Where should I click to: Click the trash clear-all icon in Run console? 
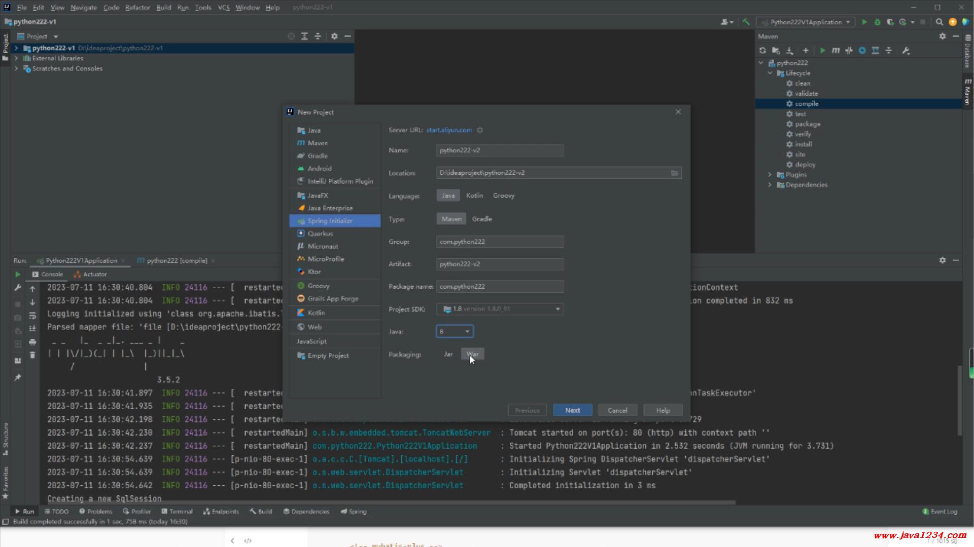(32, 355)
